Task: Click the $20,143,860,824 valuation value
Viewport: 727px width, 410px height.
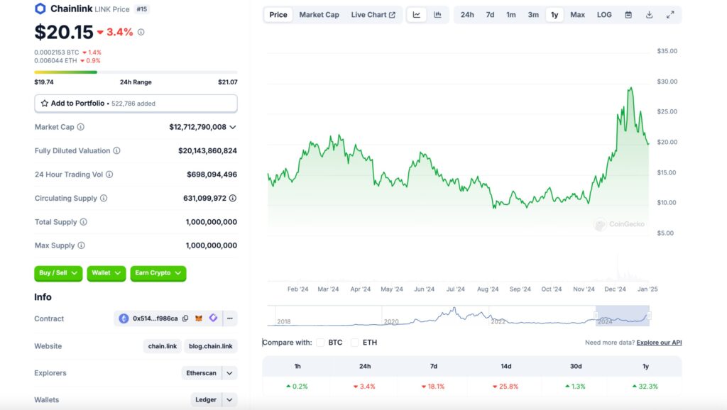Action: pos(208,150)
